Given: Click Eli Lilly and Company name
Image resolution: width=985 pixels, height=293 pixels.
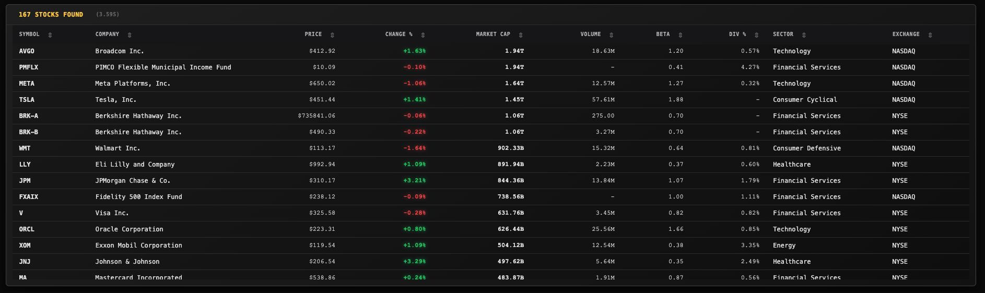Looking at the screenshot, I should coord(135,165).
